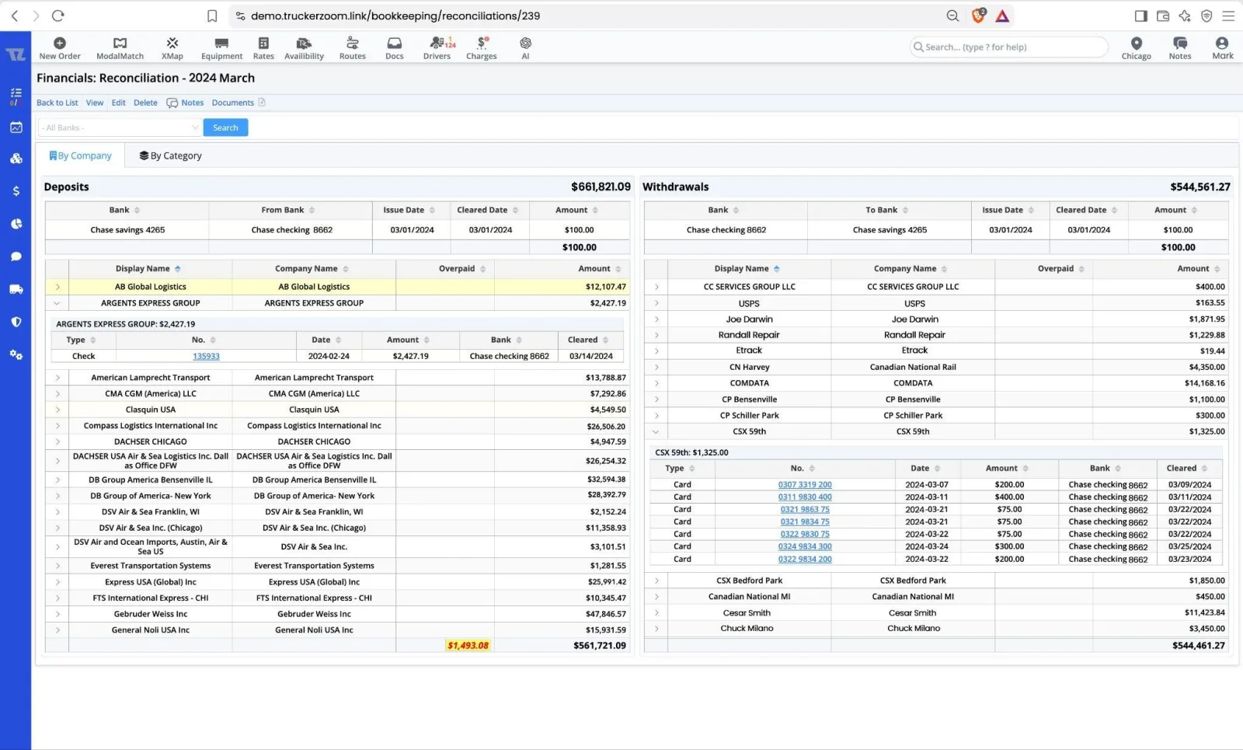
Task: Open the Rates toolbar icon
Action: click(x=263, y=47)
